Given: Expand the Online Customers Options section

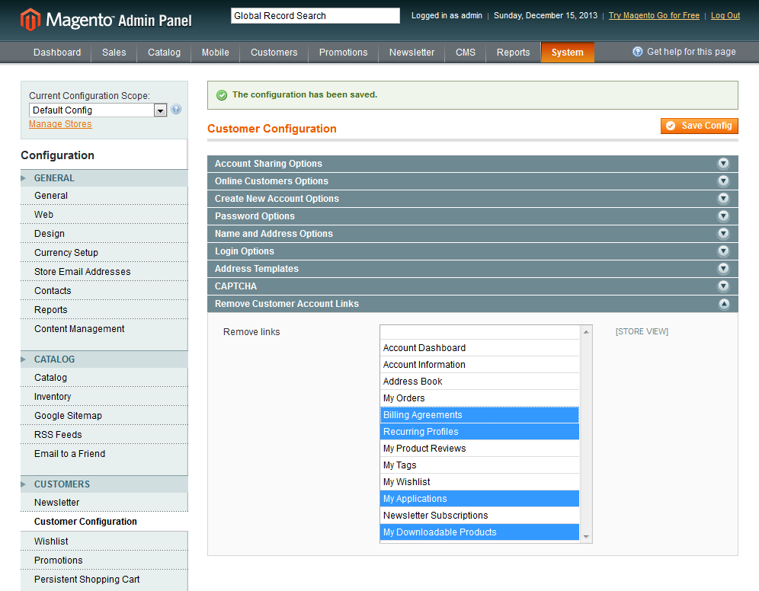Looking at the screenshot, I should coord(472,180).
